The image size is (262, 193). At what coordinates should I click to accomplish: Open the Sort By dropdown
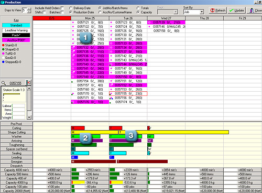(202, 12)
